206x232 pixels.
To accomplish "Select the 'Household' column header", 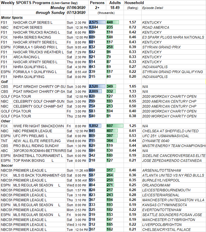I will [x=134, y=3].
